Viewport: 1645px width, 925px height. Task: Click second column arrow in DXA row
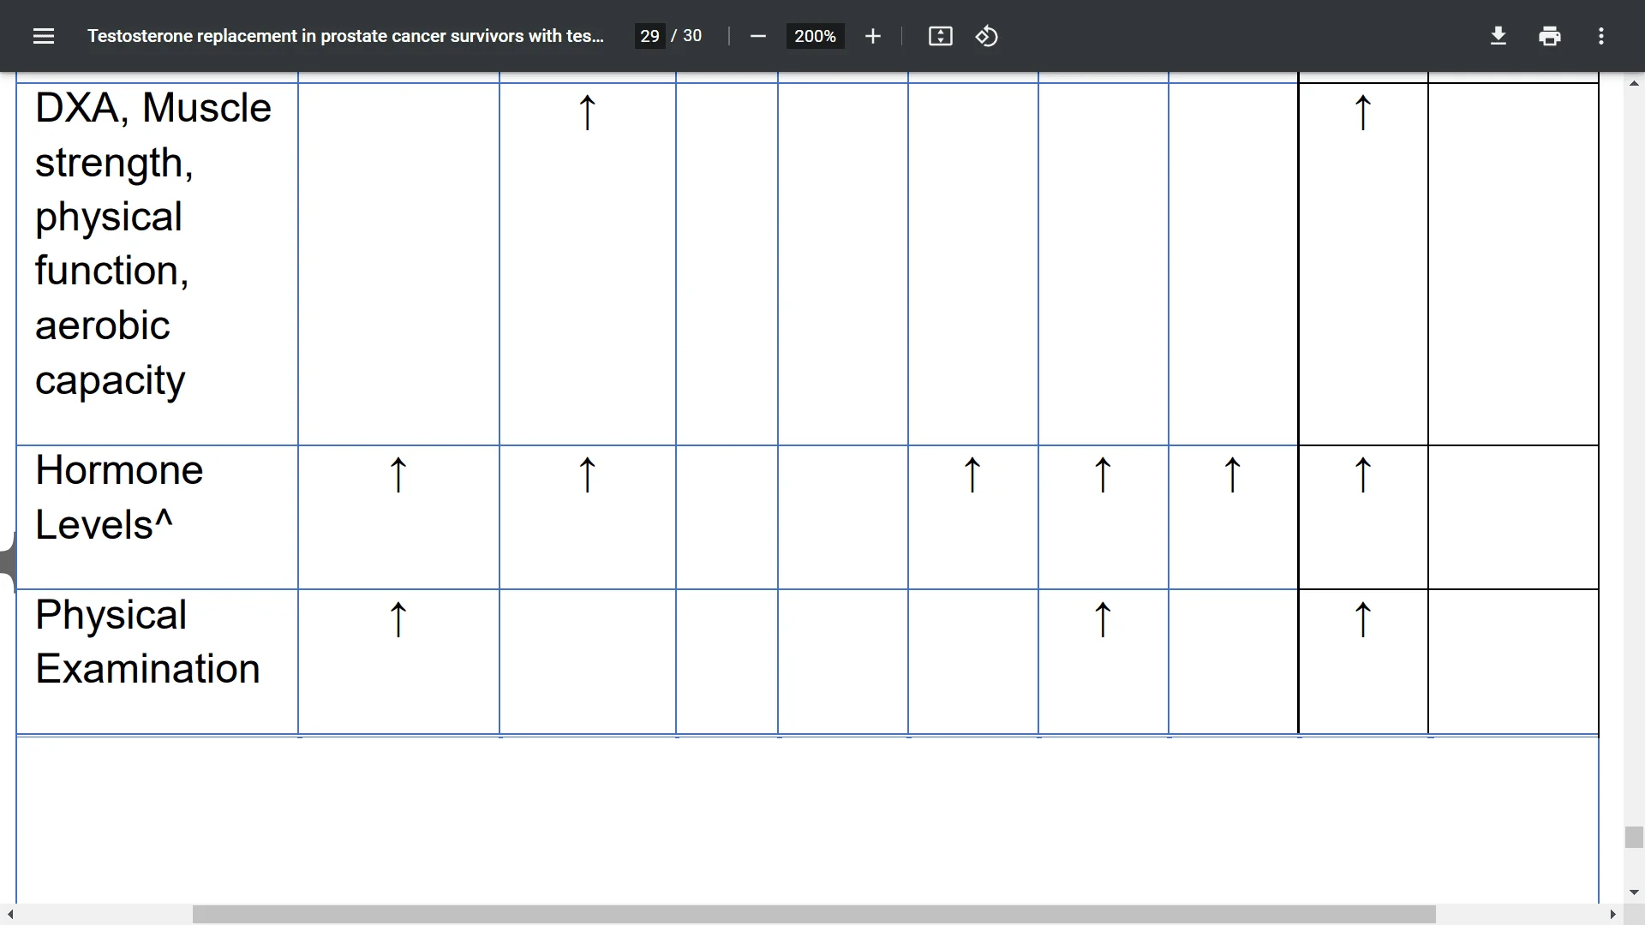(x=587, y=112)
